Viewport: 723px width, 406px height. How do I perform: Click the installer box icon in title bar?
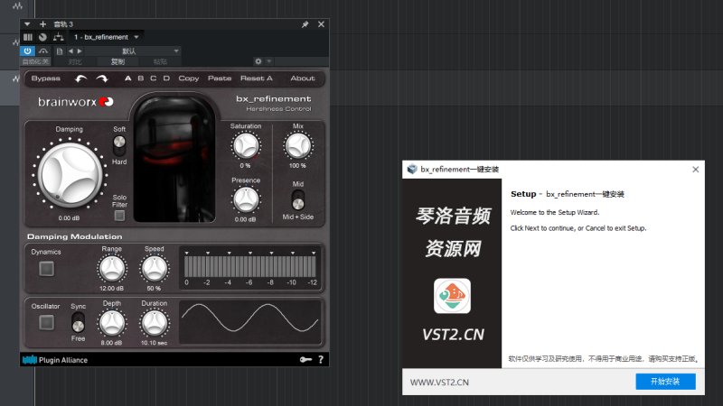pos(412,170)
